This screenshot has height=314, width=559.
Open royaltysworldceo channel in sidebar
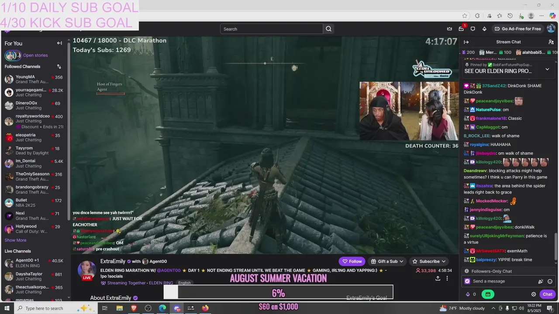pos(34,121)
